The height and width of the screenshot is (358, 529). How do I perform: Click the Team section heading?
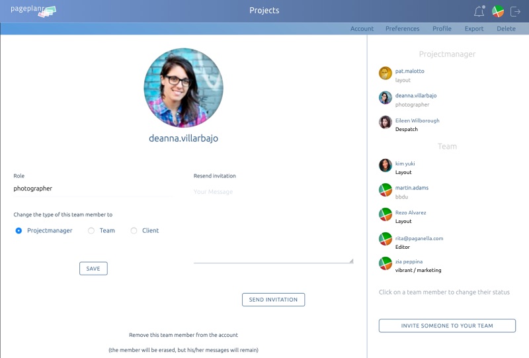click(447, 146)
